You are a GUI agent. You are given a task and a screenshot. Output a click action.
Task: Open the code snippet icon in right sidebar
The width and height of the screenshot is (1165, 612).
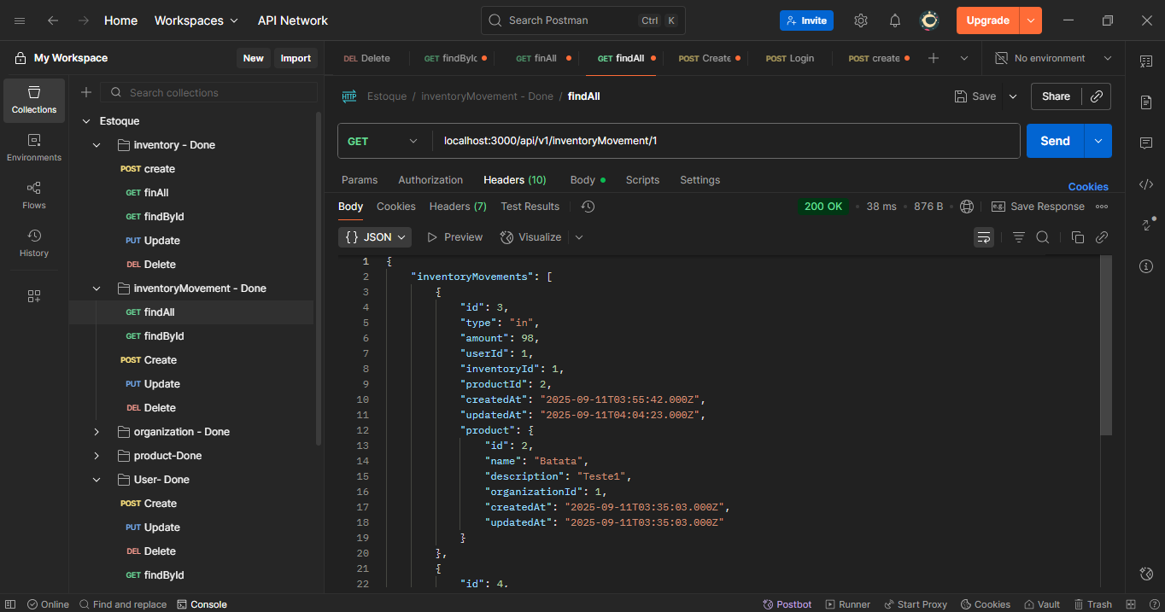1146,184
